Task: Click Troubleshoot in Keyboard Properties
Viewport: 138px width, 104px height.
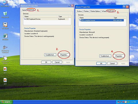Action: tap(50, 55)
